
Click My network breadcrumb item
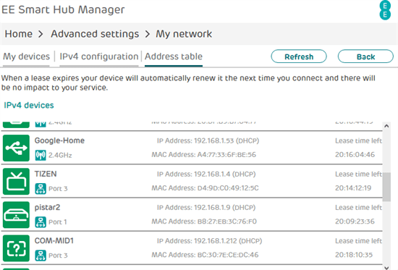[x=184, y=34]
